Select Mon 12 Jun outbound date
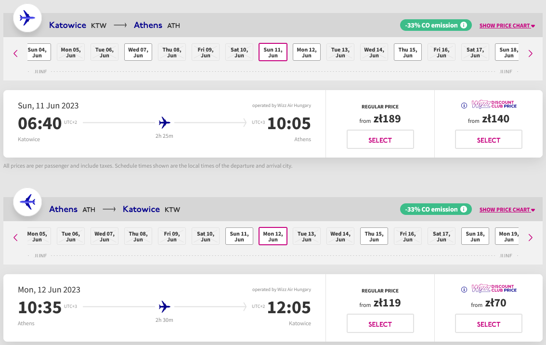The width and height of the screenshot is (546, 345). pos(306,52)
